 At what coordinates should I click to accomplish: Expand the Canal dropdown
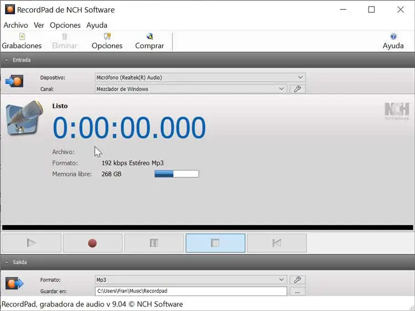tap(281, 89)
